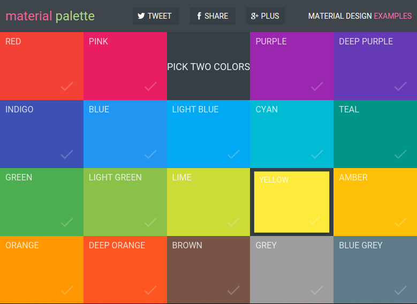The width and height of the screenshot is (417, 304).
Task: Click the checkmark on the Red tile
Action: (x=67, y=86)
